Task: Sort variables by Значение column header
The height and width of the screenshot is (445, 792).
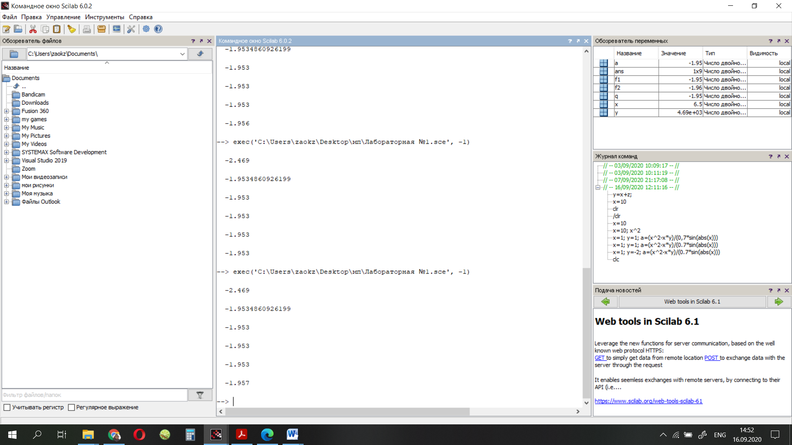Action: pyautogui.click(x=681, y=53)
